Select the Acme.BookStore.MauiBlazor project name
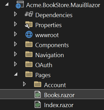Image resolution: width=104 pixels, height=110 pixels. (63, 5)
